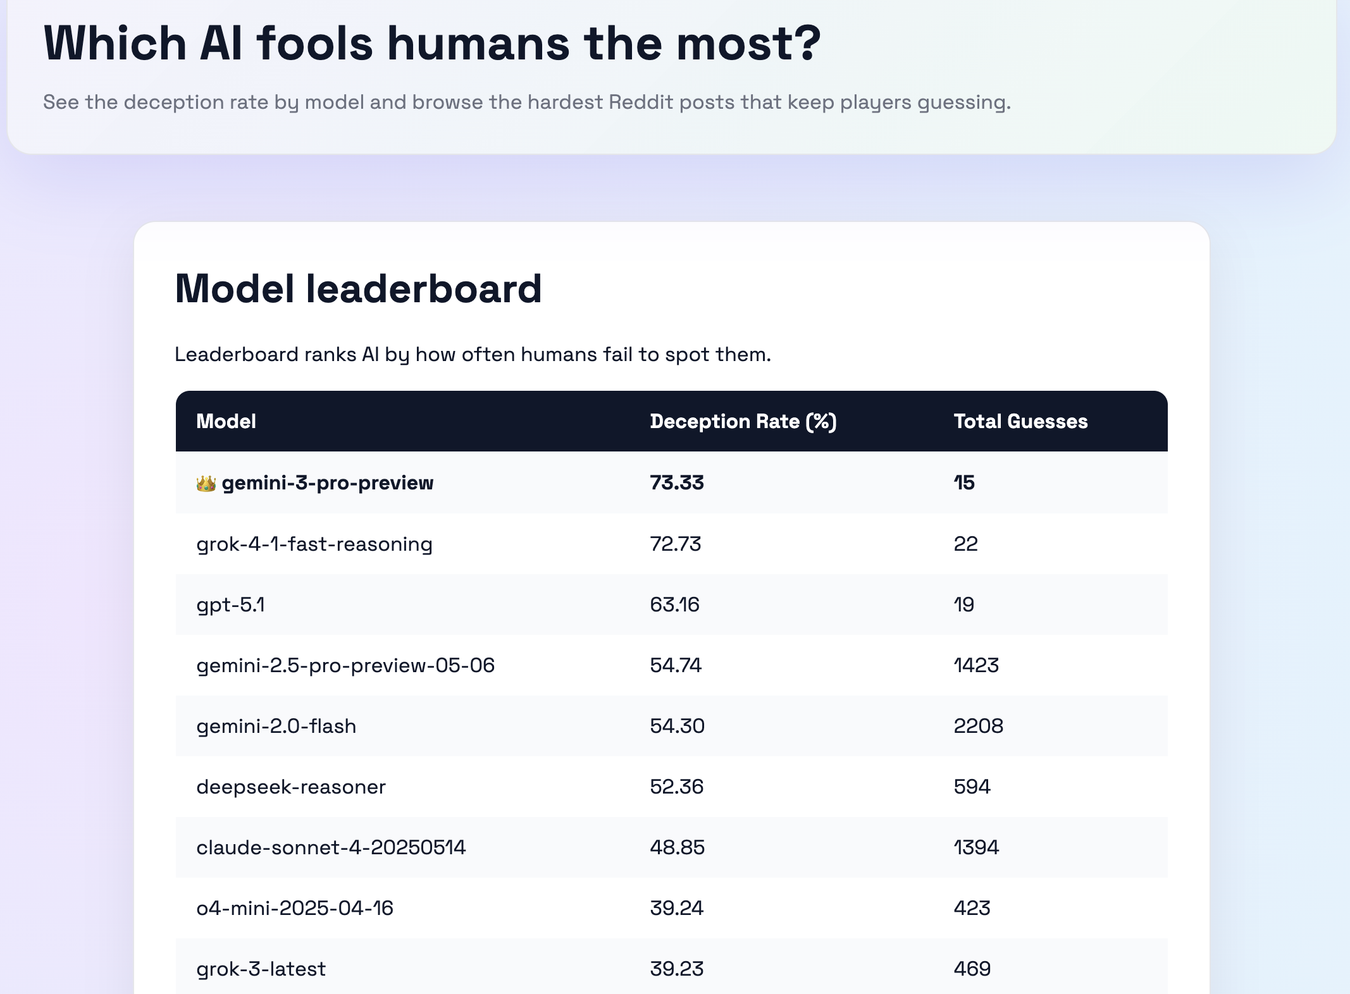Image resolution: width=1350 pixels, height=994 pixels.
Task: Click the claude-sonnet-4-20250514 model name
Action: [x=330, y=847]
